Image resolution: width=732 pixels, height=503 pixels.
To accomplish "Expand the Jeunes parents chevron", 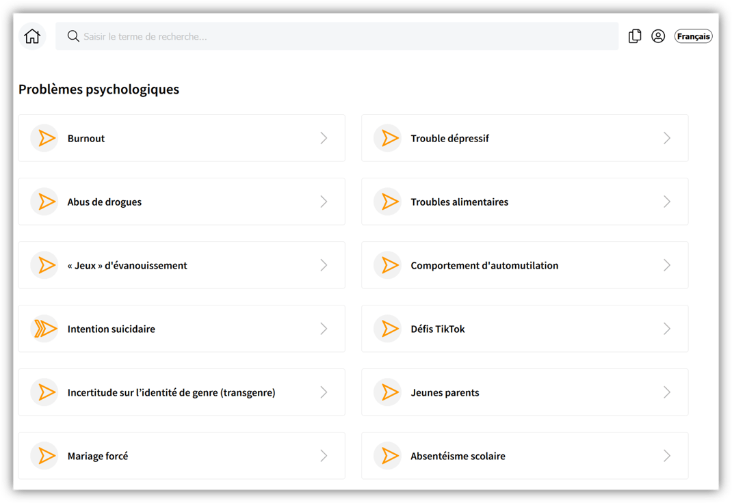I will tap(667, 392).
